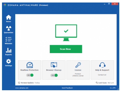This screenshot has width=121, height=92.
Task: Click the Realtime Protection label
Action: pyautogui.click(x=29, y=70)
